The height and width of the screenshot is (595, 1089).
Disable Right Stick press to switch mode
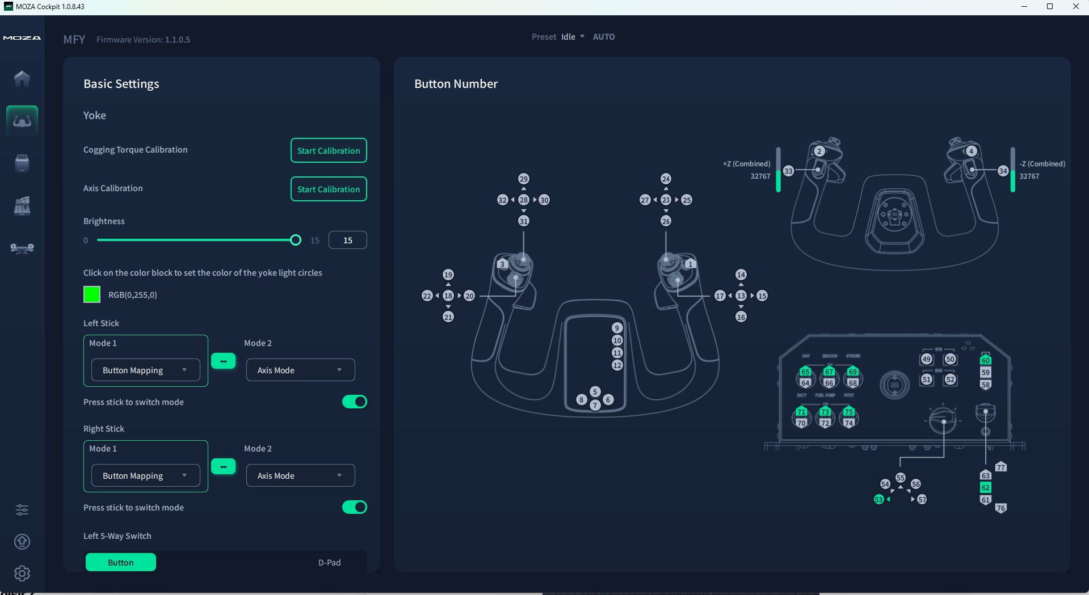[354, 508]
